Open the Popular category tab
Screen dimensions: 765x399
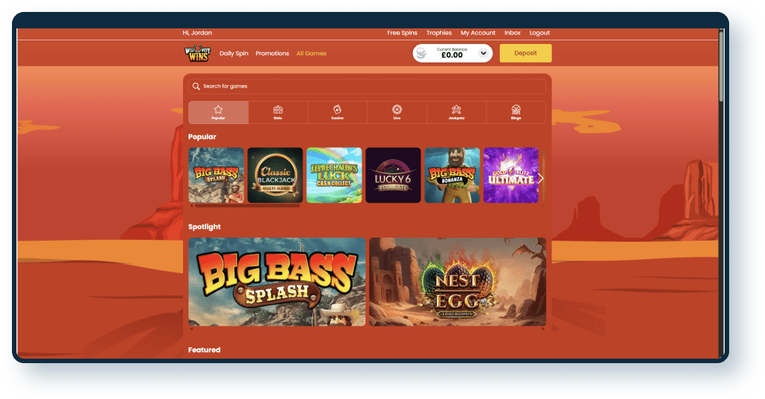(x=218, y=113)
